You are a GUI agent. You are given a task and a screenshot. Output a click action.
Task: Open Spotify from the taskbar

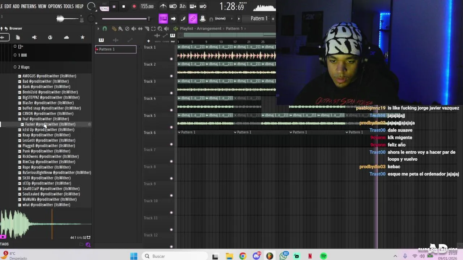point(323,256)
